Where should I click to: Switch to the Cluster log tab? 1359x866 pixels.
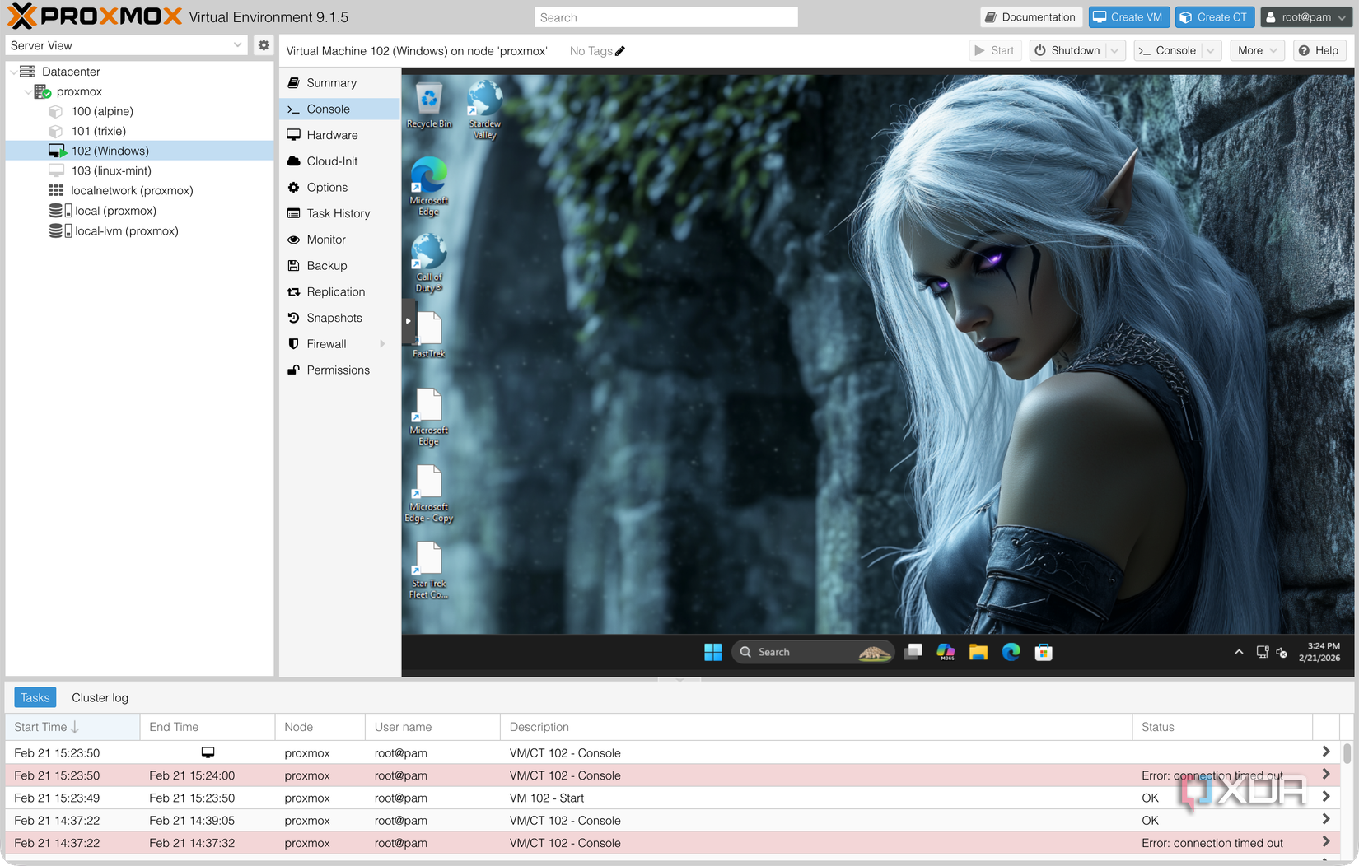click(x=100, y=697)
